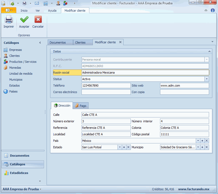Clear the Municipio field with X button
218x194 pixels.
point(207,147)
